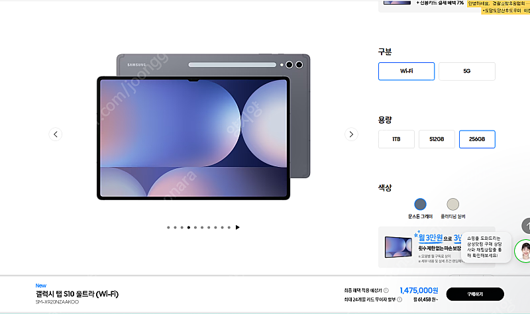Click the 플래티넘 실버 color name label
This screenshot has height=314, width=530.
453,217
